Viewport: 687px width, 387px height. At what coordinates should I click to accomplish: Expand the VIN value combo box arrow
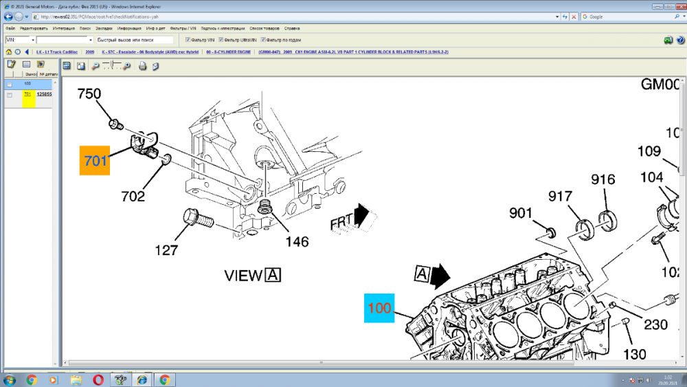click(x=90, y=40)
